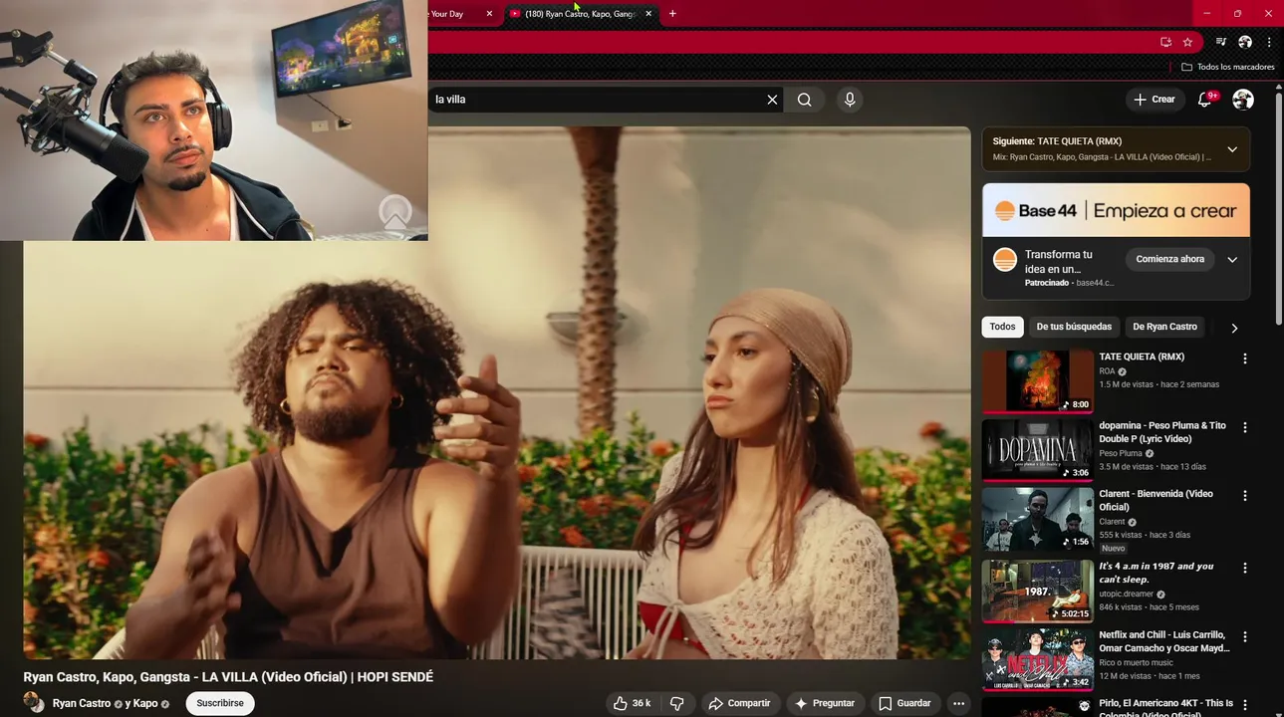Dislike the video with thumbs down
The height and width of the screenshot is (717, 1284).
pos(677,703)
